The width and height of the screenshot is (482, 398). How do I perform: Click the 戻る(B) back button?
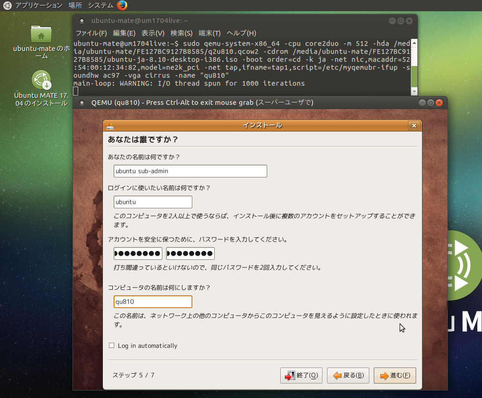pos(348,375)
